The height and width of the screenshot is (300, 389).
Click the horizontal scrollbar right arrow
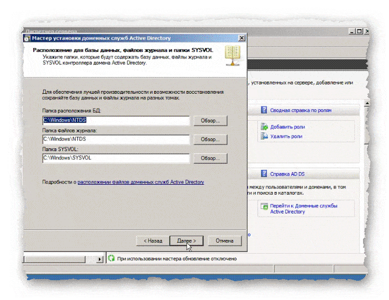point(99,259)
